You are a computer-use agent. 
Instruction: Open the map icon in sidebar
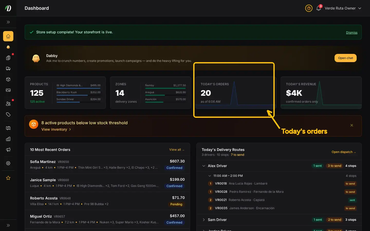click(8, 128)
